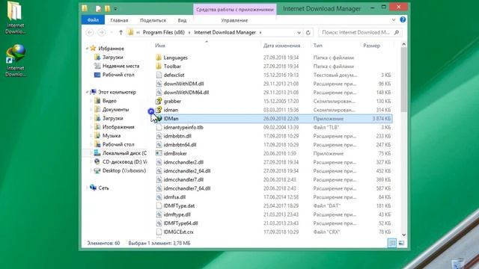Go up one folder level
479x269 pixels.
(120, 32)
